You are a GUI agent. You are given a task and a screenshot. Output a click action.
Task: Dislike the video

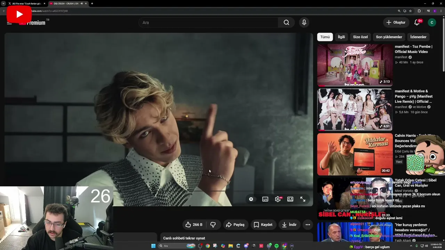tap(213, 225)
